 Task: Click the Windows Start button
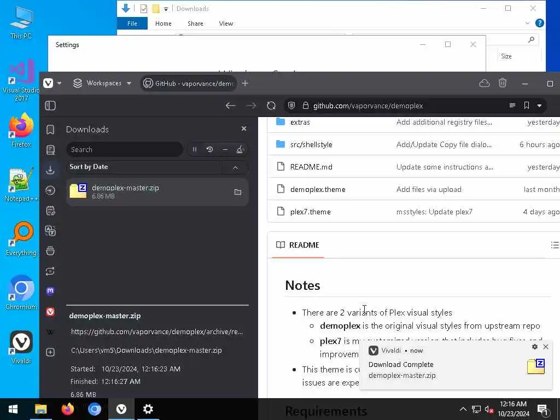coord(13,409)
